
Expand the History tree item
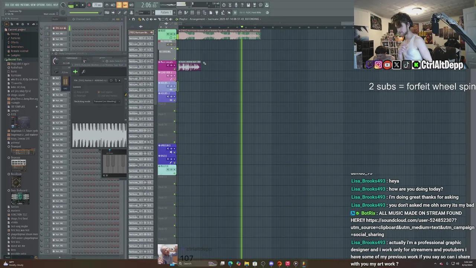point(15,34)
